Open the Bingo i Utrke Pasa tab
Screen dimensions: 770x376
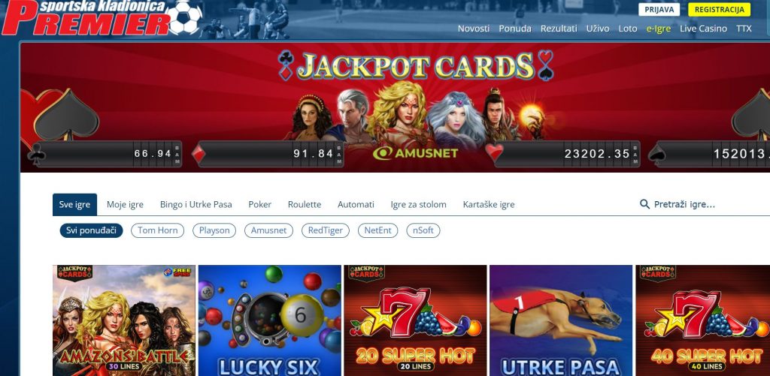click(196, 204)
